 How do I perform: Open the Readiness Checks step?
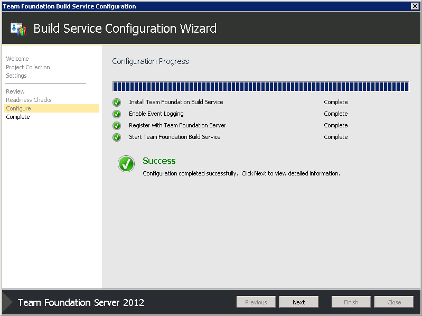29,100
